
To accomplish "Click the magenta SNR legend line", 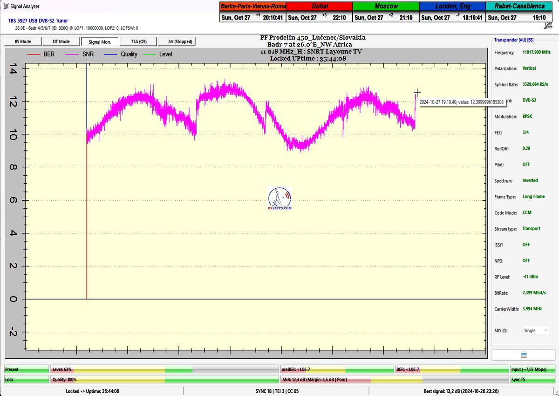I will pos(73,55).
